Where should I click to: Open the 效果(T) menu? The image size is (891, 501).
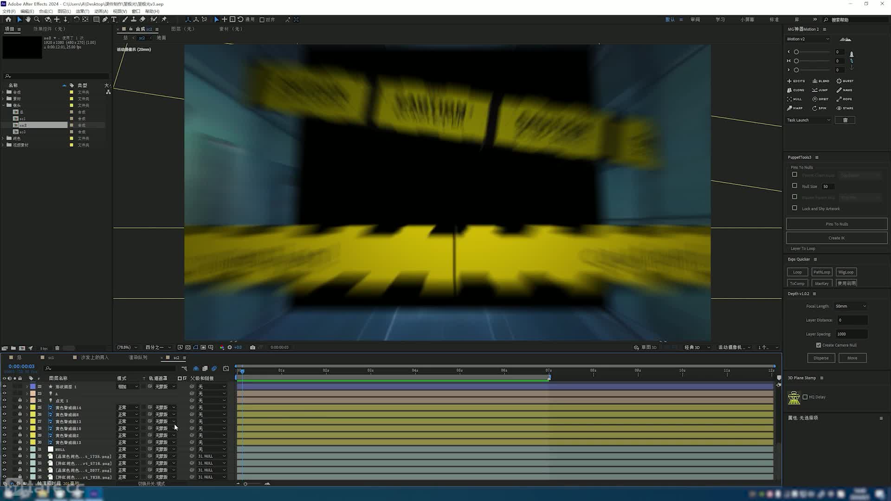(82, 11)
